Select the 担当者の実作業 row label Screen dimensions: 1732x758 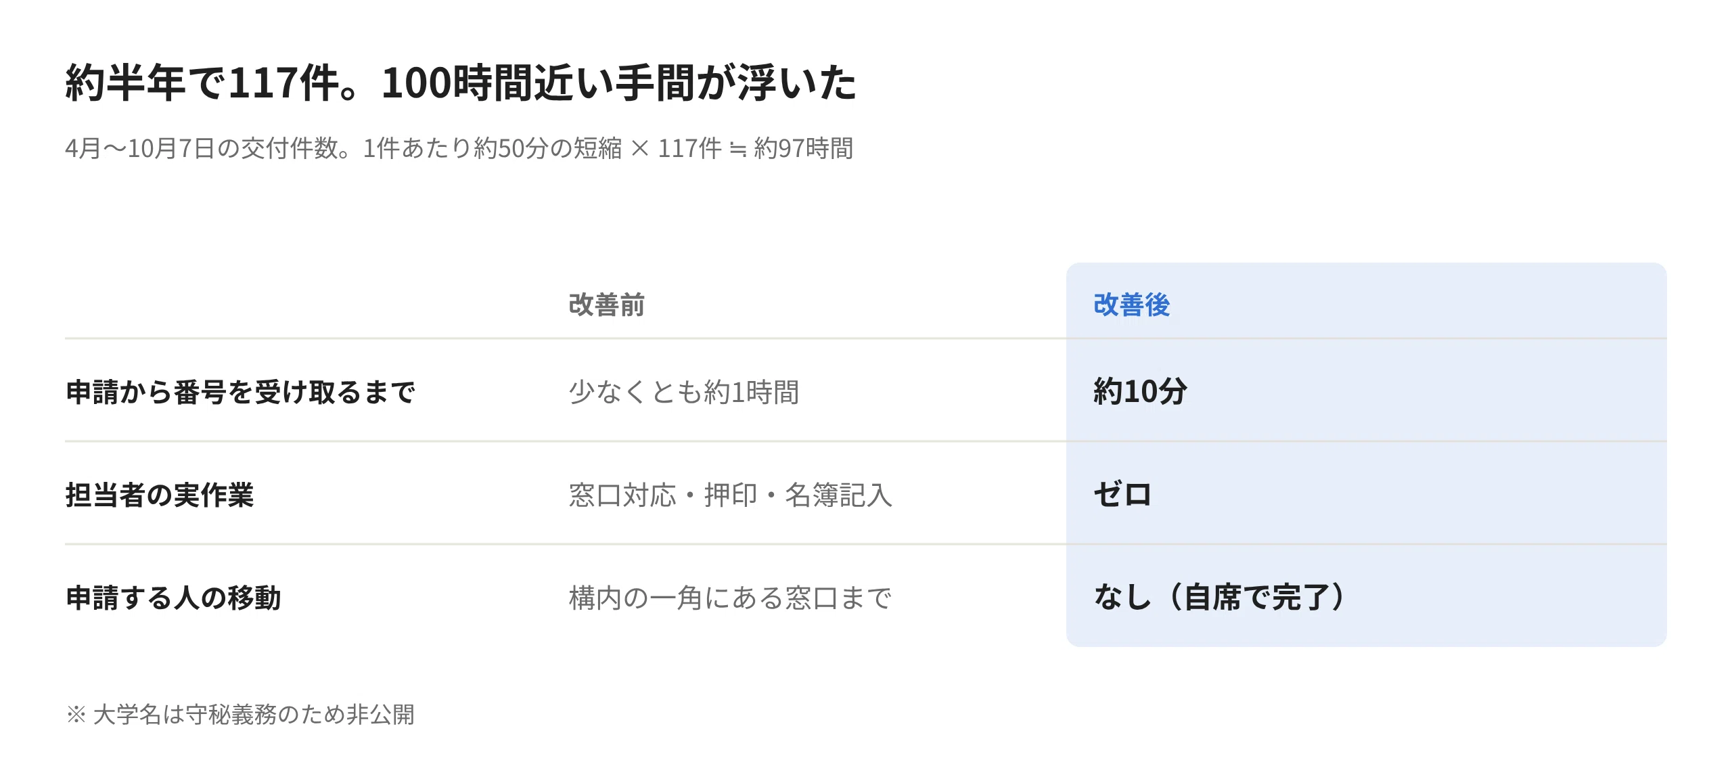point(160,495)
